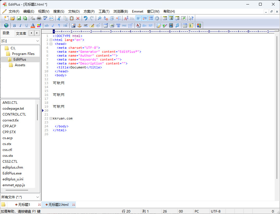The width and height of the screenshot is (280, 214).
Task: Open browser preview via globe icon
Action: 6,26
